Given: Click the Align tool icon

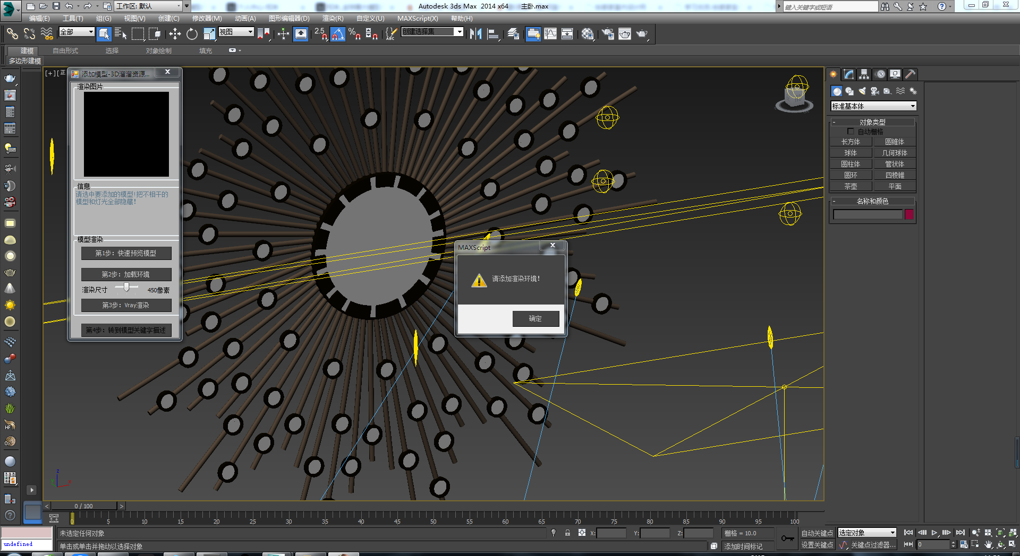Looking at the screenshot, I should click(493, 34).
